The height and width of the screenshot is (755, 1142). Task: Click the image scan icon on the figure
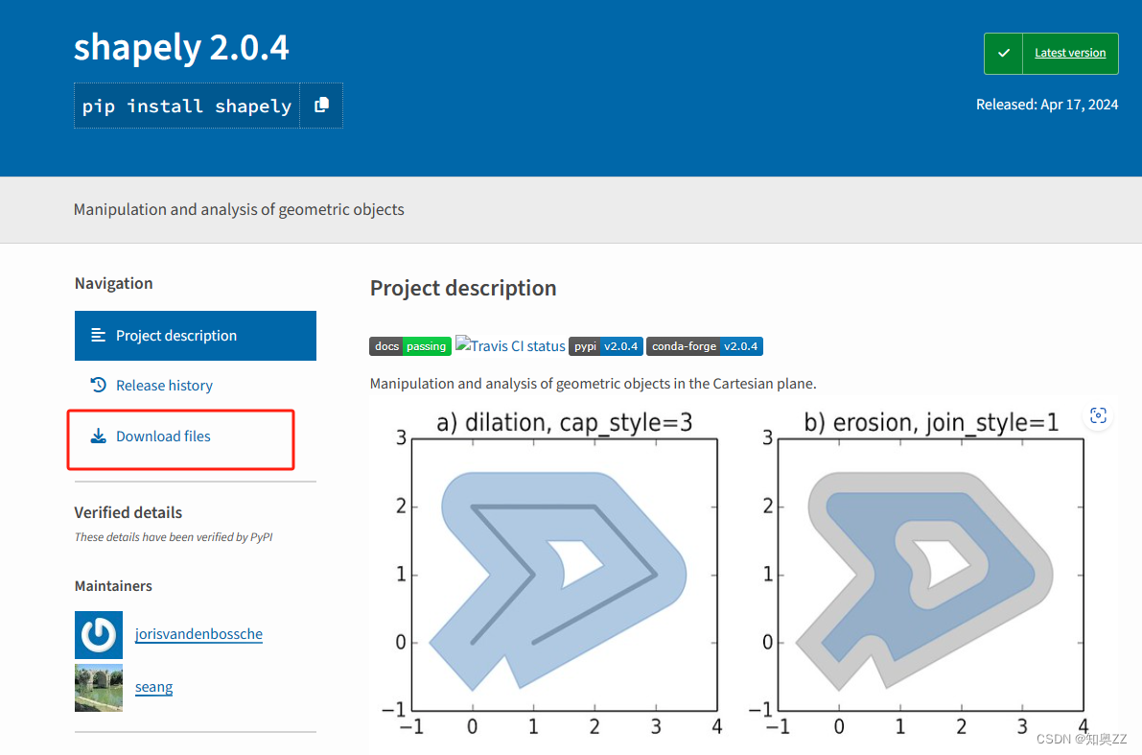(x=1098, y=416)
